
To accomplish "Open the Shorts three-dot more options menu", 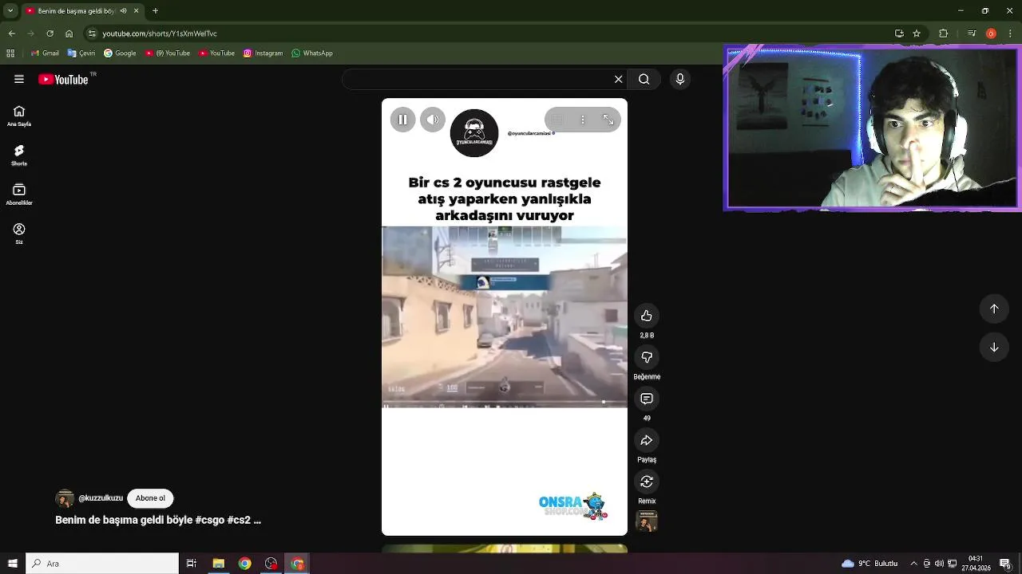I will click(583, 120).
